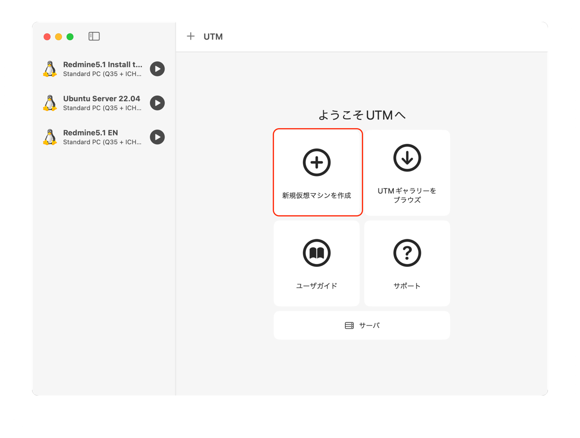Click the penguin icon of Redmine5.1 Install

[50, 69]
